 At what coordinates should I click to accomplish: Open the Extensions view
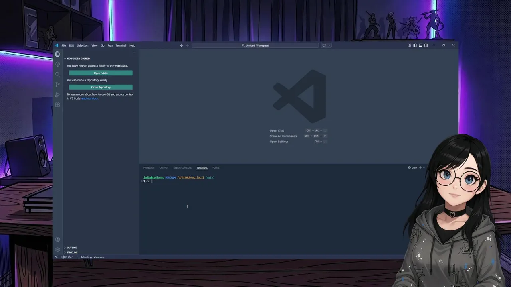pyautogui.click(x=57, y=105)
